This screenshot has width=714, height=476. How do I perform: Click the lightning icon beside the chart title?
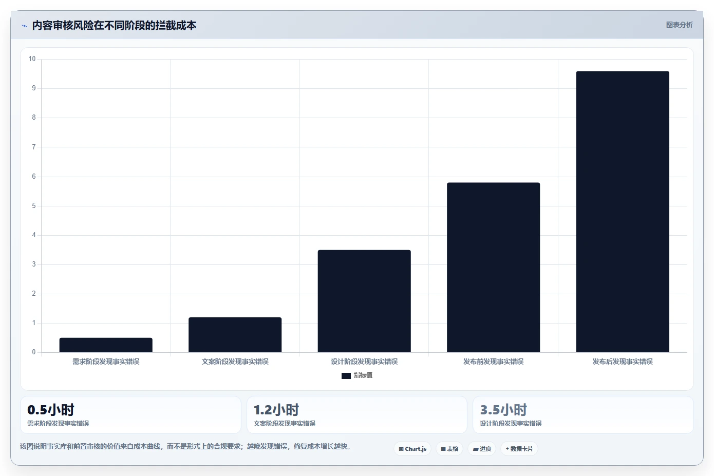click(x=24, y=26)
